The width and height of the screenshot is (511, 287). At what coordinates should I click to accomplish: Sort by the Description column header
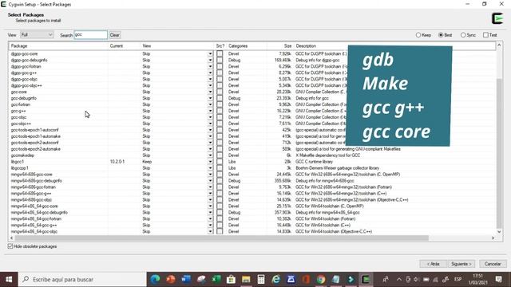click(x=394, y=46)
